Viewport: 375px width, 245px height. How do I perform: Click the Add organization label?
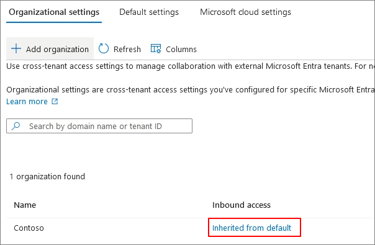[57, 49]
